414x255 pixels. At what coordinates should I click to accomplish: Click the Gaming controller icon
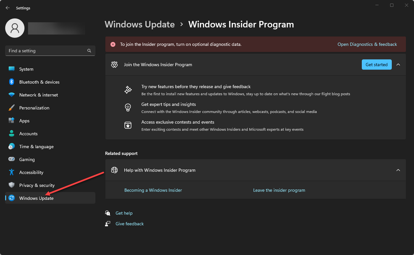pos(12,159)
